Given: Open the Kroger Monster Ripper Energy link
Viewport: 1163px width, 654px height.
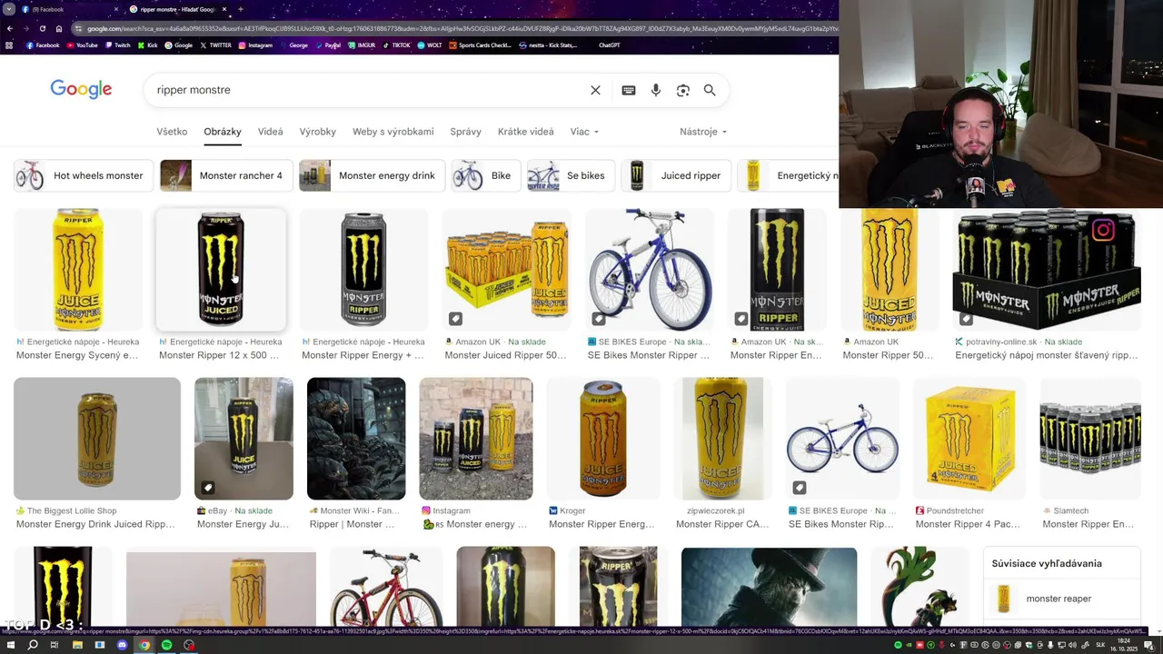Looking at the screenshot, I should click(x=601, y=524).
